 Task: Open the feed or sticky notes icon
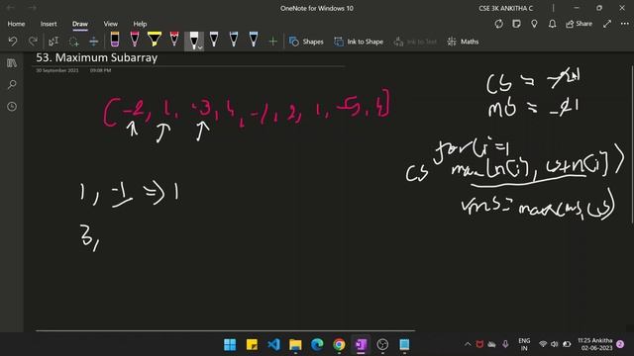516,24
